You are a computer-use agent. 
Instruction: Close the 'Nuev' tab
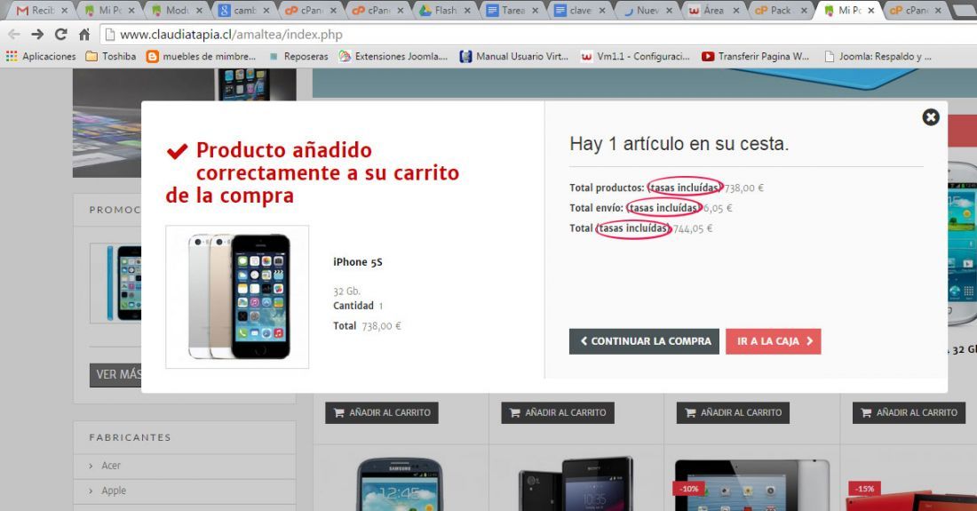[669, 11]
